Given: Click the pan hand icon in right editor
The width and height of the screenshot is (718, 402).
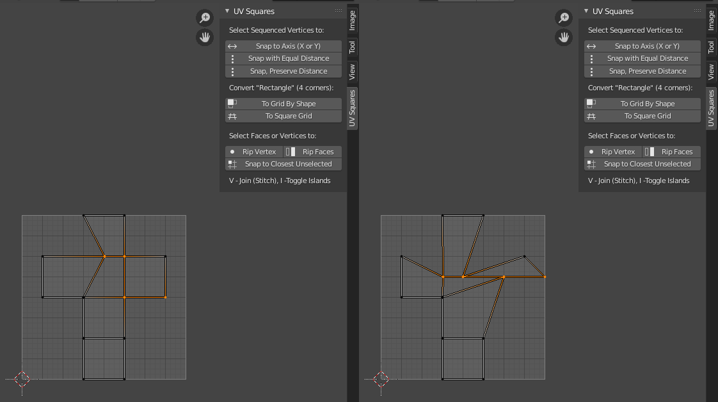Looking at the screenshot, I should pyautogui.click(x=564, y=37).
